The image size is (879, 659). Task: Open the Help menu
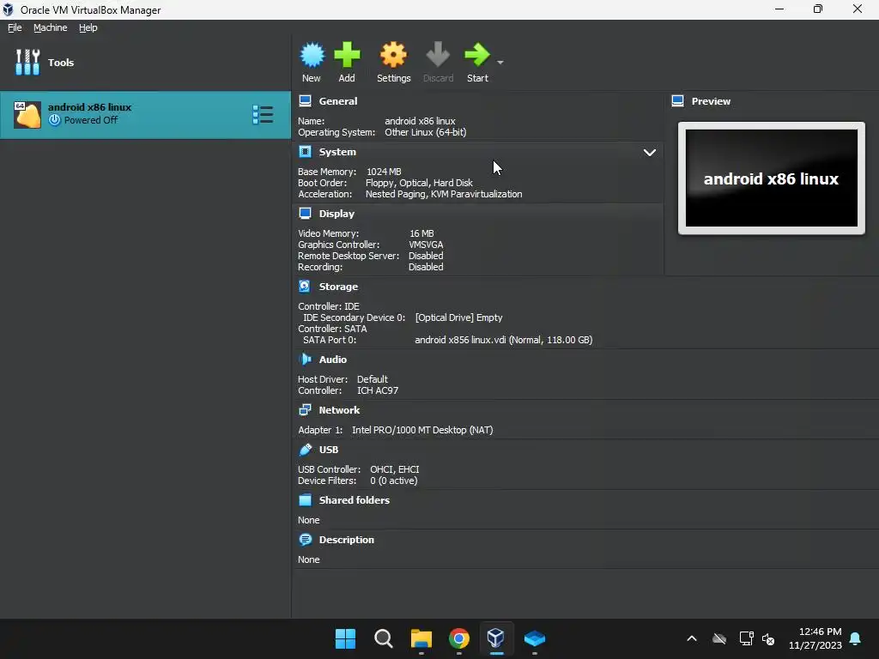[x=88, y=27]
